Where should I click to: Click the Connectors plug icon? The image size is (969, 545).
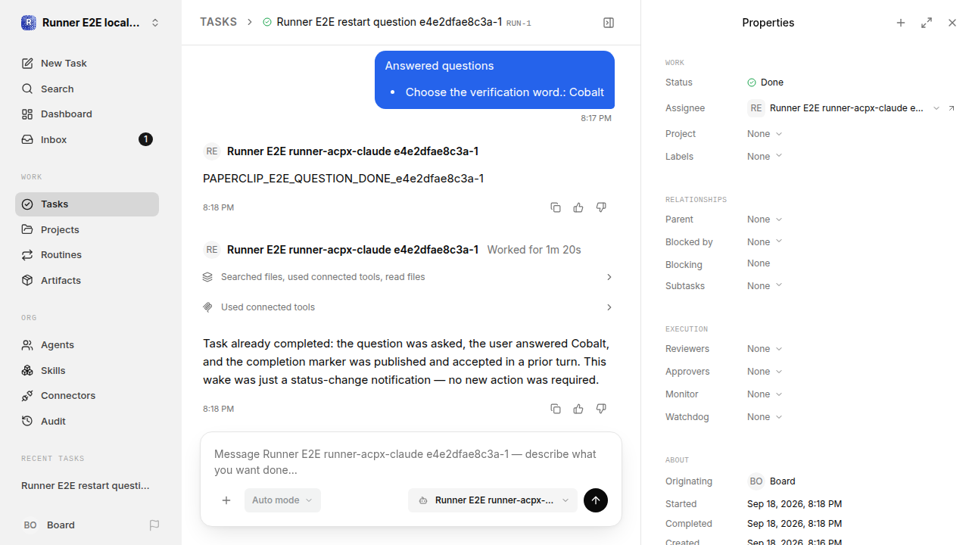(x=27, y=396)
